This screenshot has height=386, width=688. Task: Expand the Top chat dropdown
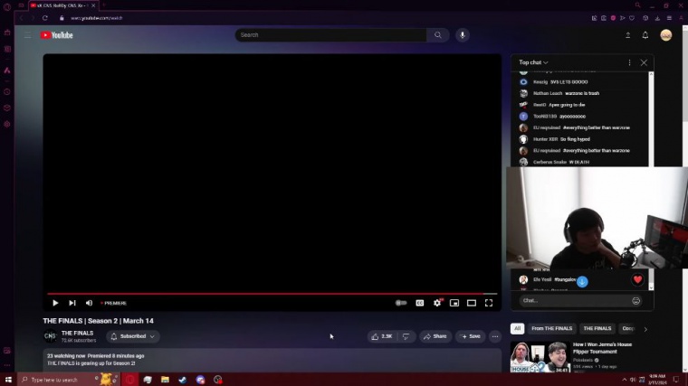[533, 62]
